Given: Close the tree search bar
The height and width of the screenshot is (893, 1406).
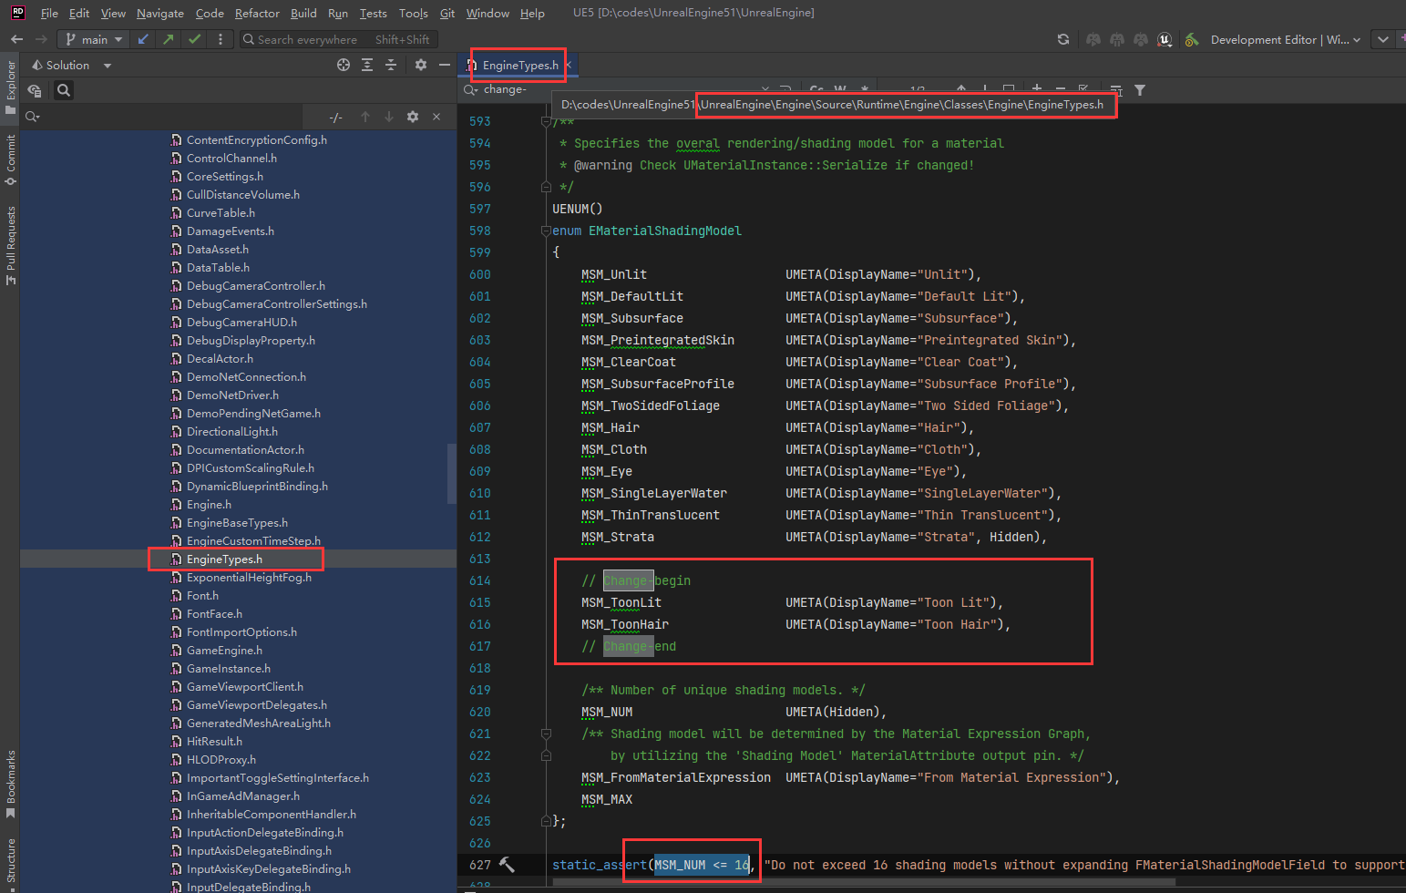Looking at the screenshot, I should tap(436, 117).
